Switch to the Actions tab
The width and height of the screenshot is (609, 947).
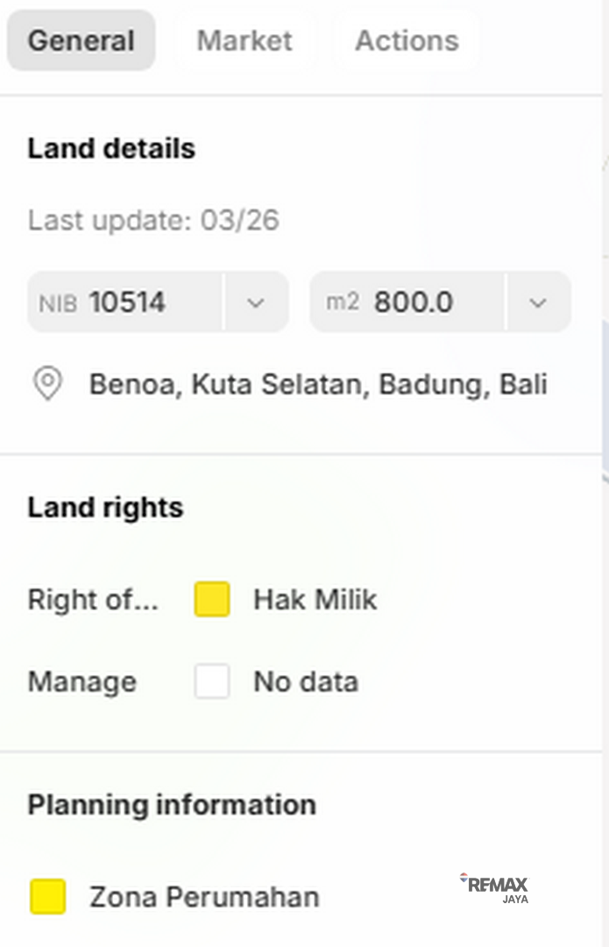click(x=407, y=40)
